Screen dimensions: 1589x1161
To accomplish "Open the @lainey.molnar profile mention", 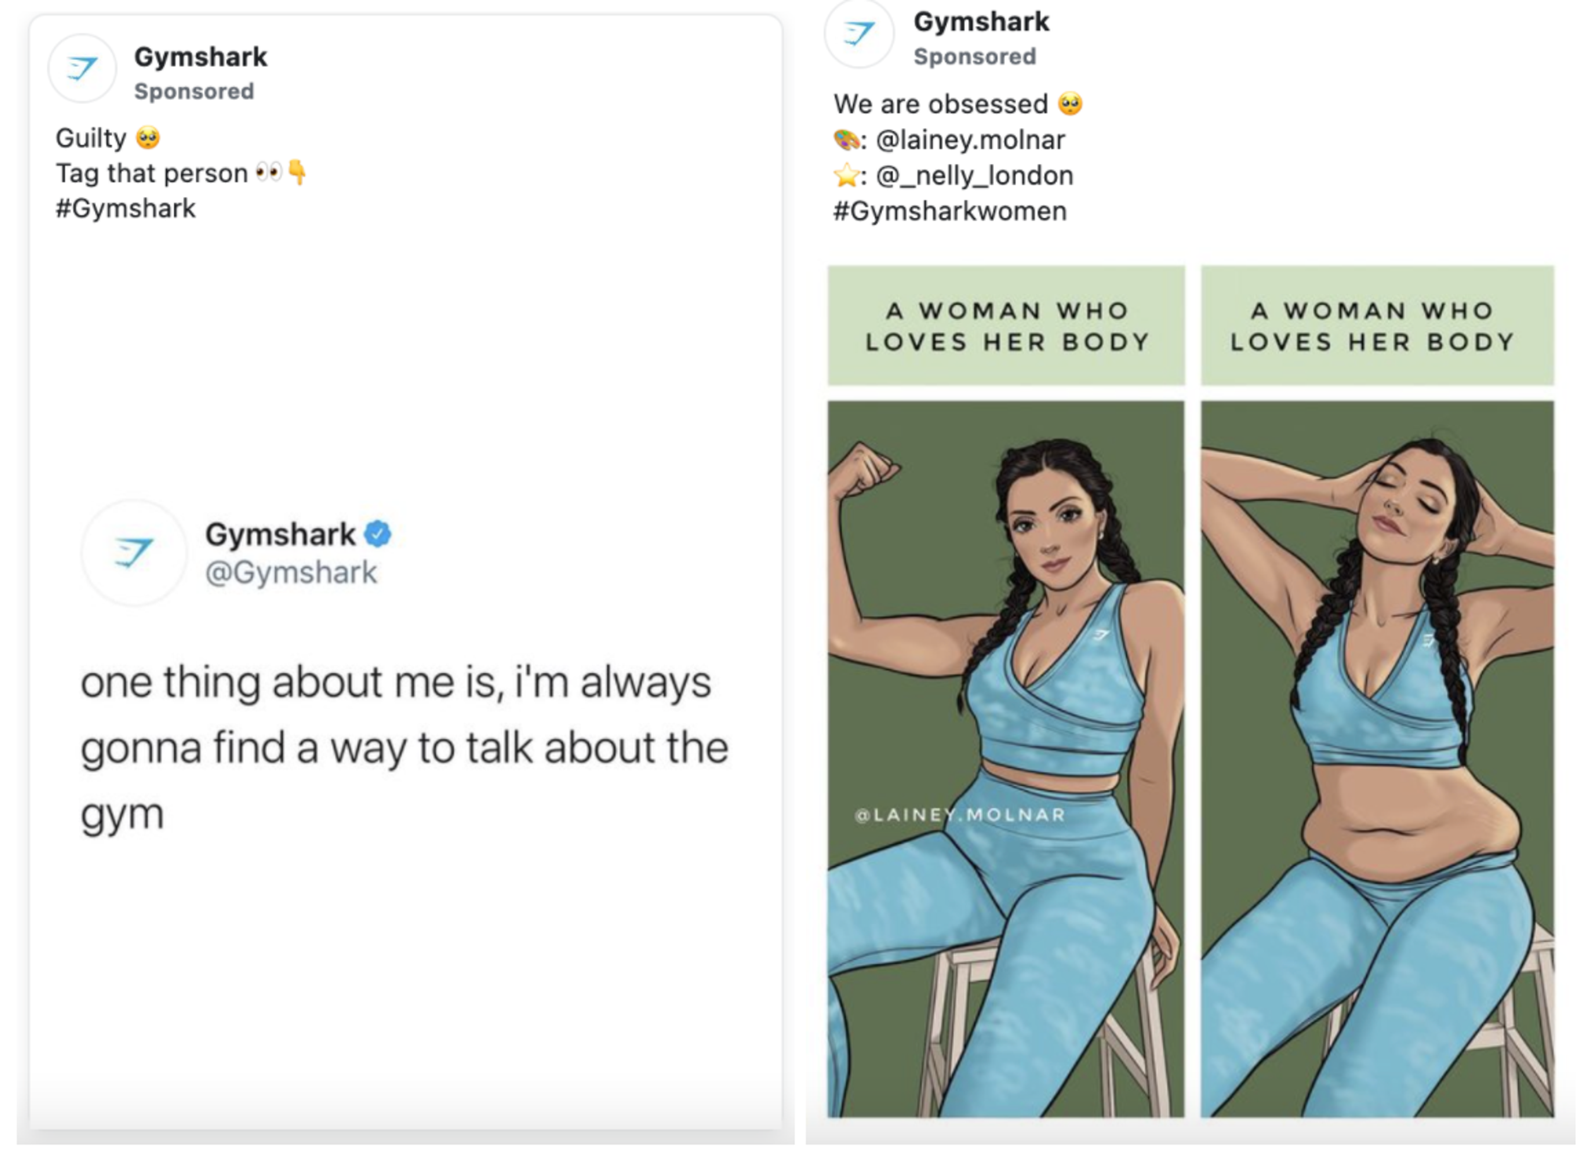I will point(971,139).
